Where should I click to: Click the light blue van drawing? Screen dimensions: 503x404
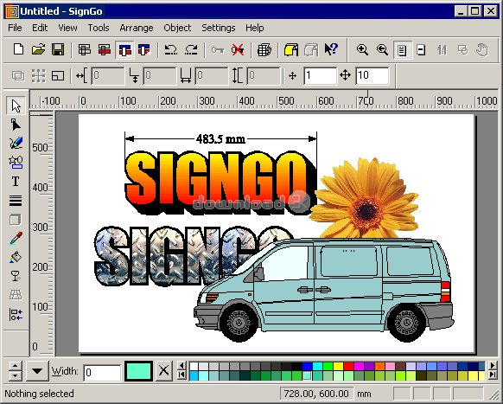click(x=324, y=289)
